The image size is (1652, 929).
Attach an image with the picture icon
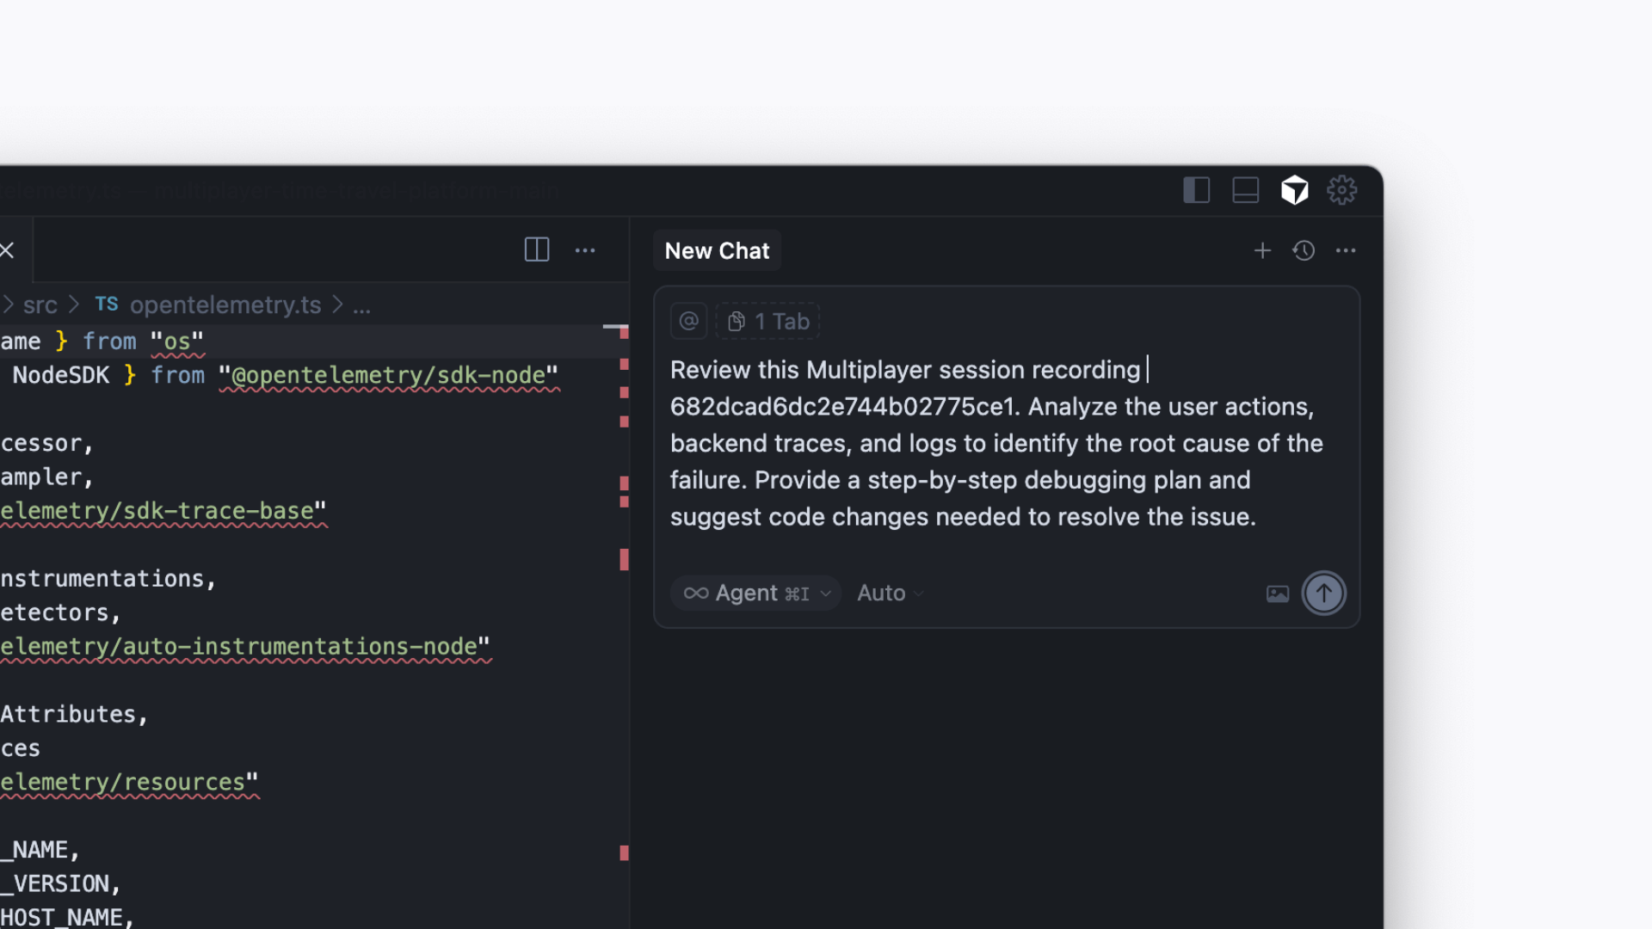(x=1278, y=593)
